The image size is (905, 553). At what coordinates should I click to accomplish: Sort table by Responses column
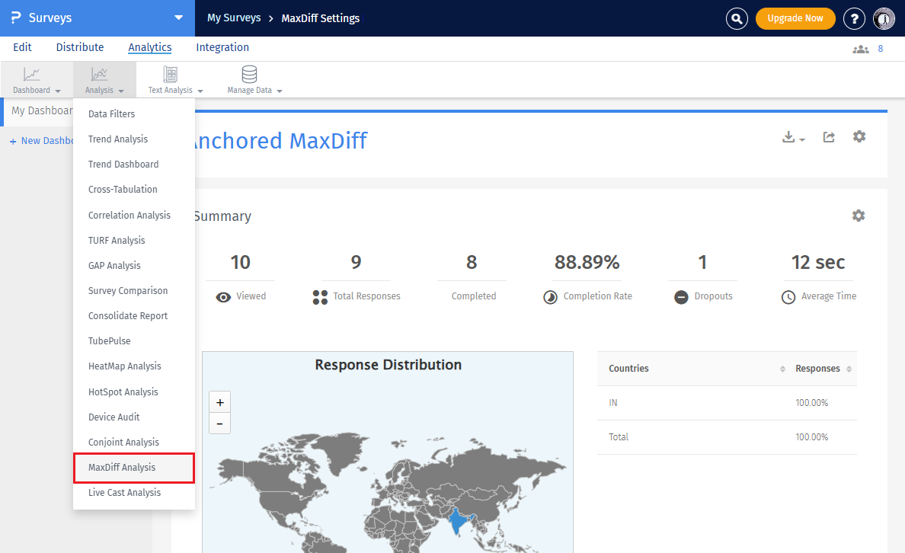[823, 369]
